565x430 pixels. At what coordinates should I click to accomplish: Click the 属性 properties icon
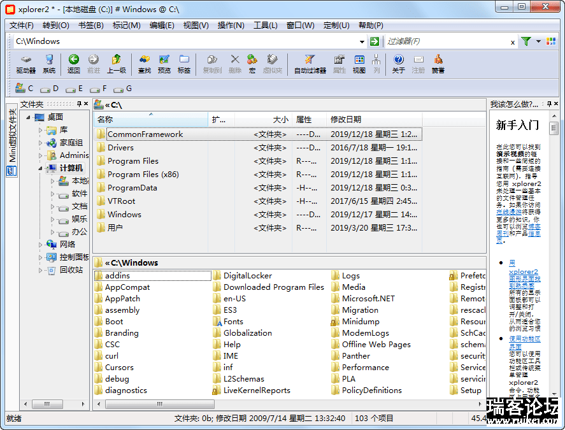(x=340, y=64)
